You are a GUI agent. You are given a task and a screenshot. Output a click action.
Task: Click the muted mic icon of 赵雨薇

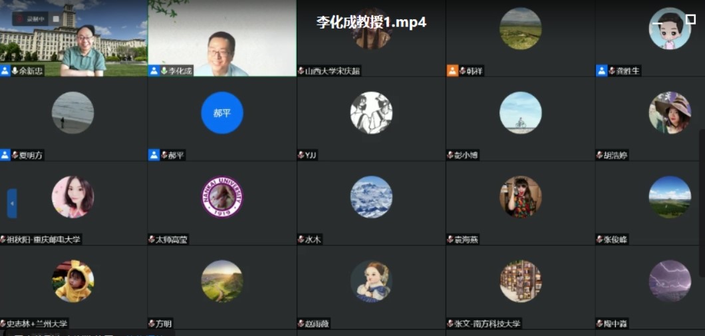coord(301,323)
